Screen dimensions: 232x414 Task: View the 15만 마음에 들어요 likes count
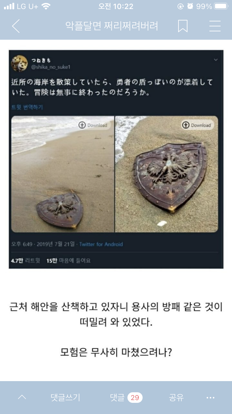[69, 261]
